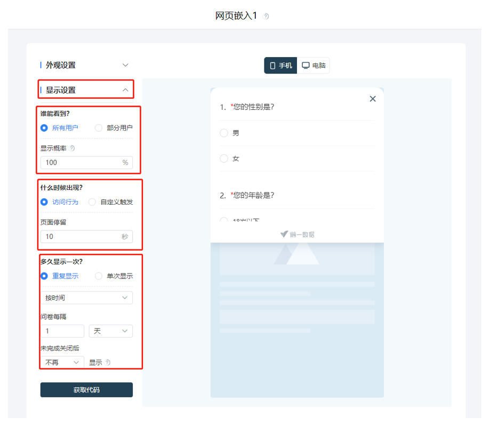Click the 获取代码 button
Image resolution: width=490 pixels, height=425 pixels.
pyautogui.click(x=86, y=390)
